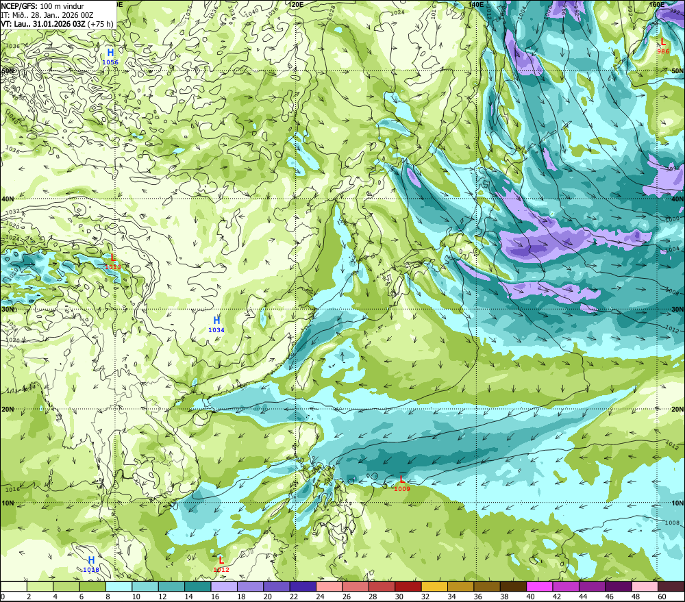Viewport: 685px width, 602px height.
Task: Select the legend value label '8'
Action: [x=108, y=597]
